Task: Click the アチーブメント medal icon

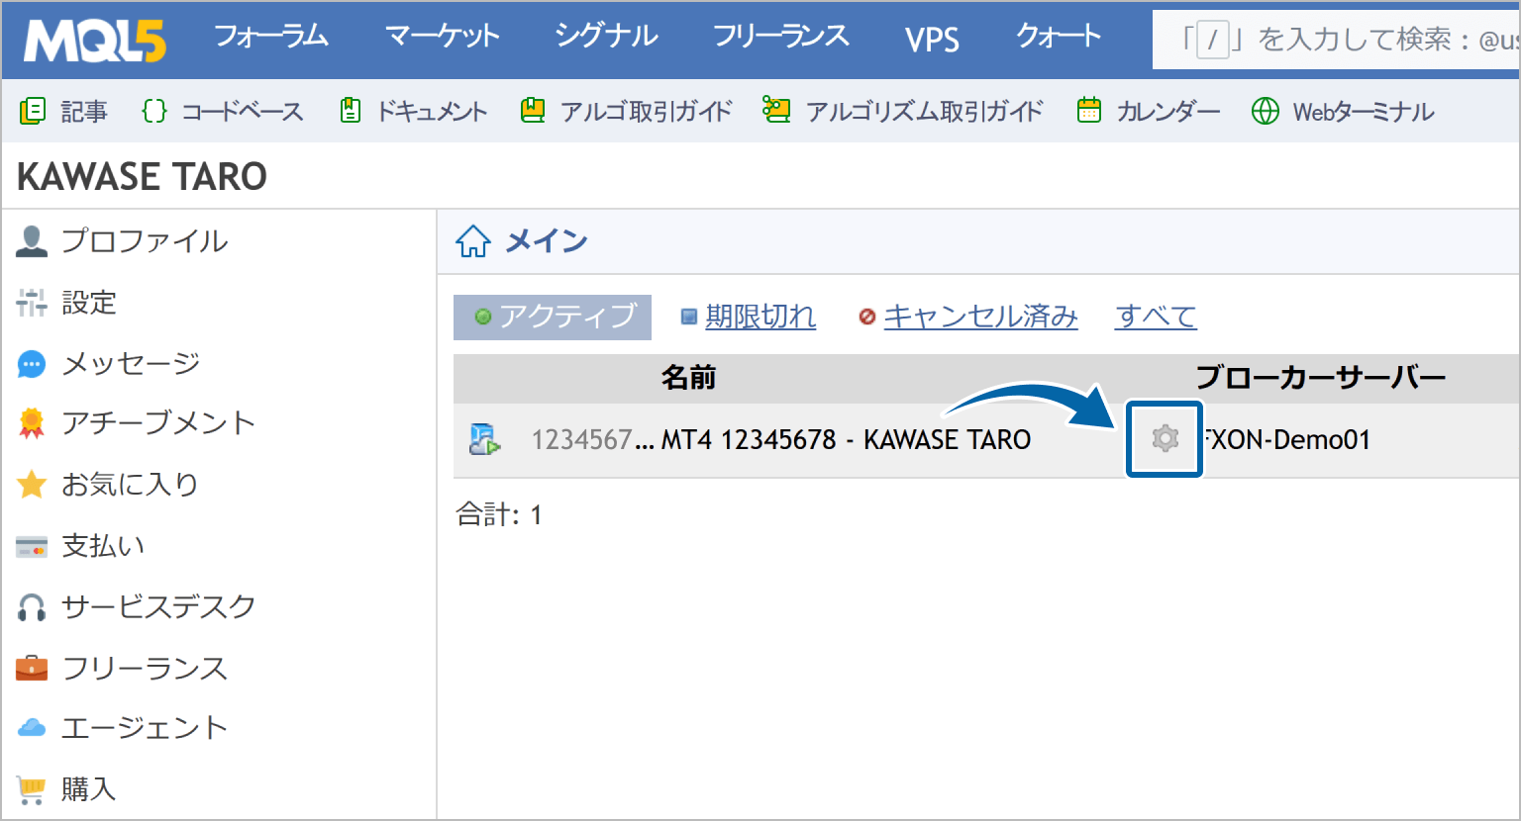Action: click(32, 423)
